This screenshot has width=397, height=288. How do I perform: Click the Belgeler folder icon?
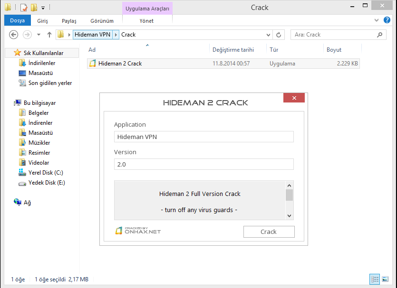click(x=22, y=112)
